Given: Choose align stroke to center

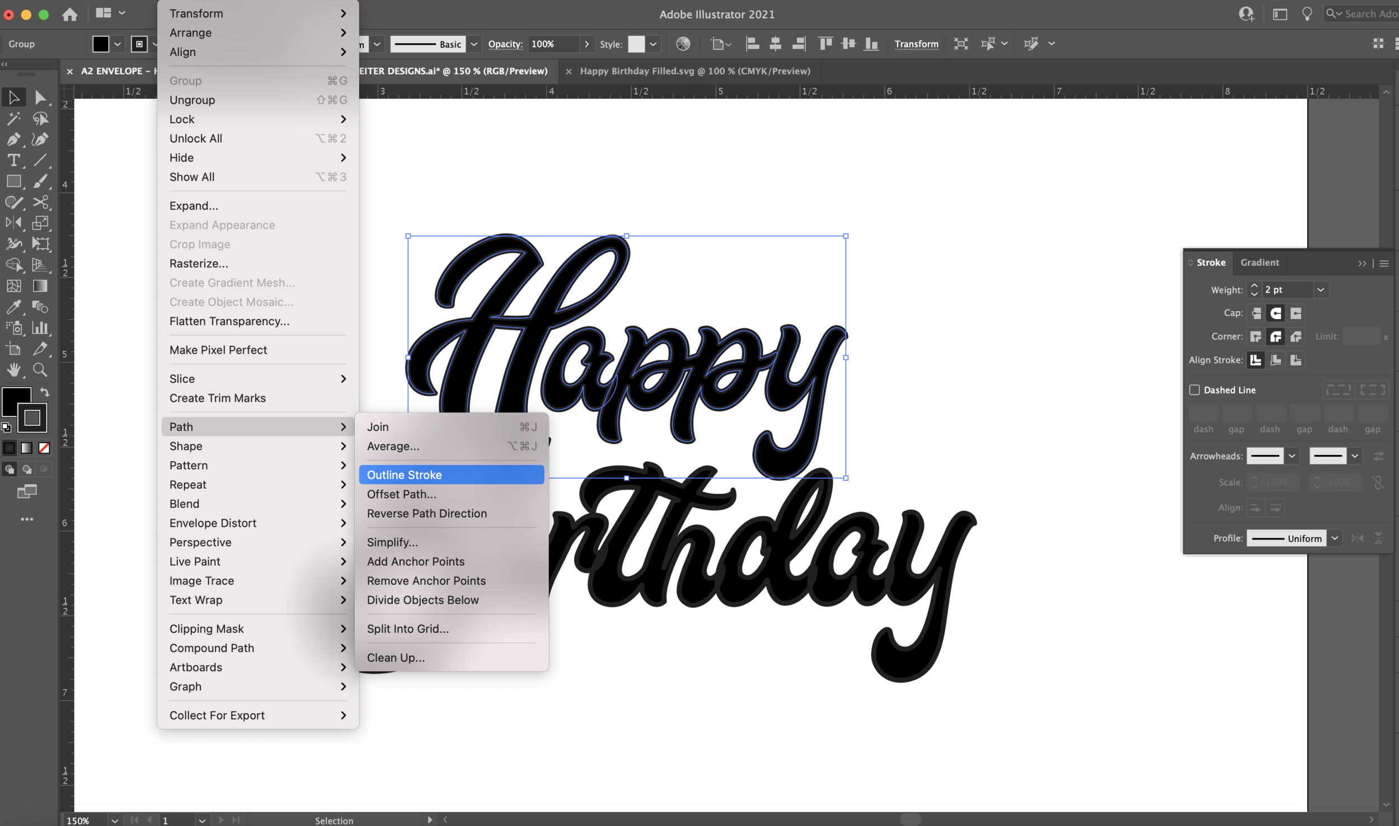Looking at the screenshot, I should tap(1255, 360).
